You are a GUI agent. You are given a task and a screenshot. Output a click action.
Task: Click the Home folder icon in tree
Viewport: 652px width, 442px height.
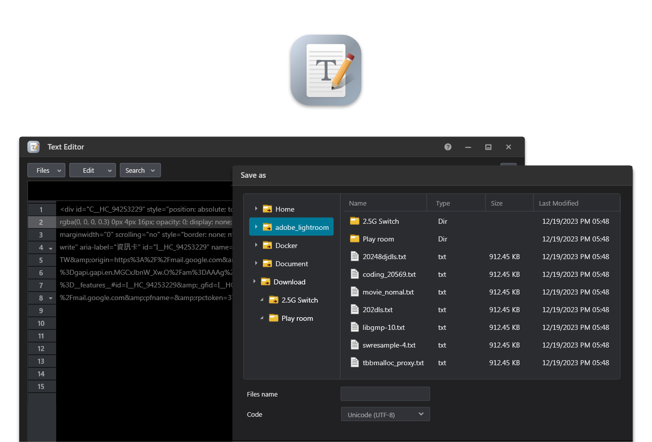[267, 209]
